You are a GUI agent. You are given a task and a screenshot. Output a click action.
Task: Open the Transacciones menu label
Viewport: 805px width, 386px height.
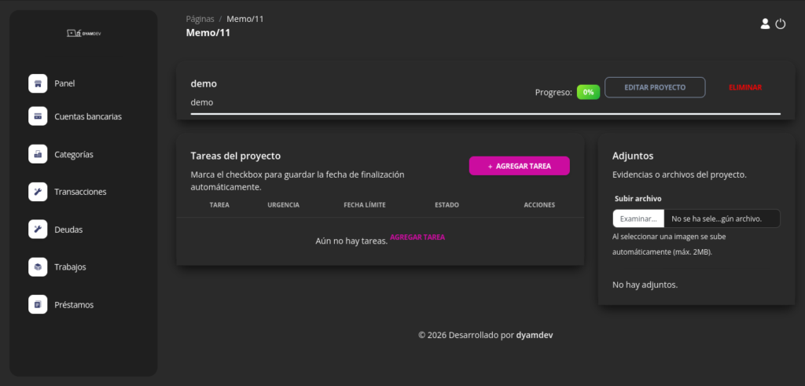[80, 192]
